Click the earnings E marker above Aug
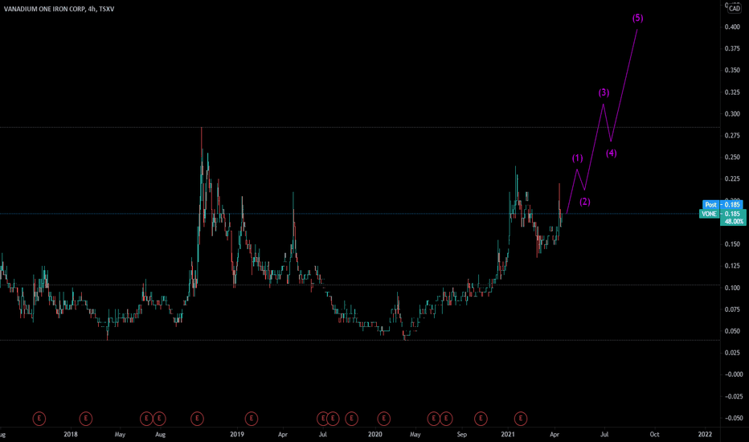Viewport: 749px width, 442px height. [x=159, y=419]
